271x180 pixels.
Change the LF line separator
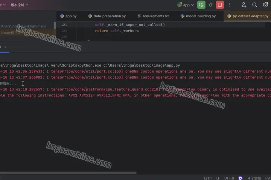pos(218,178)
